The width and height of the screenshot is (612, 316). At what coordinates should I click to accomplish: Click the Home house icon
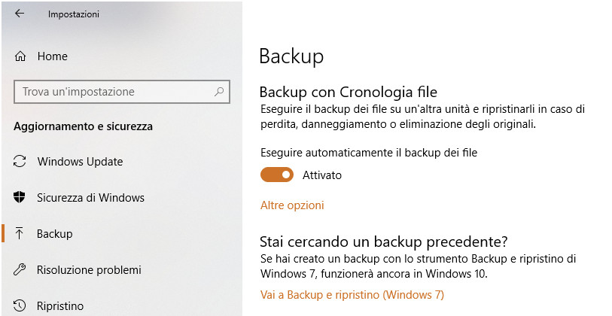20,56
